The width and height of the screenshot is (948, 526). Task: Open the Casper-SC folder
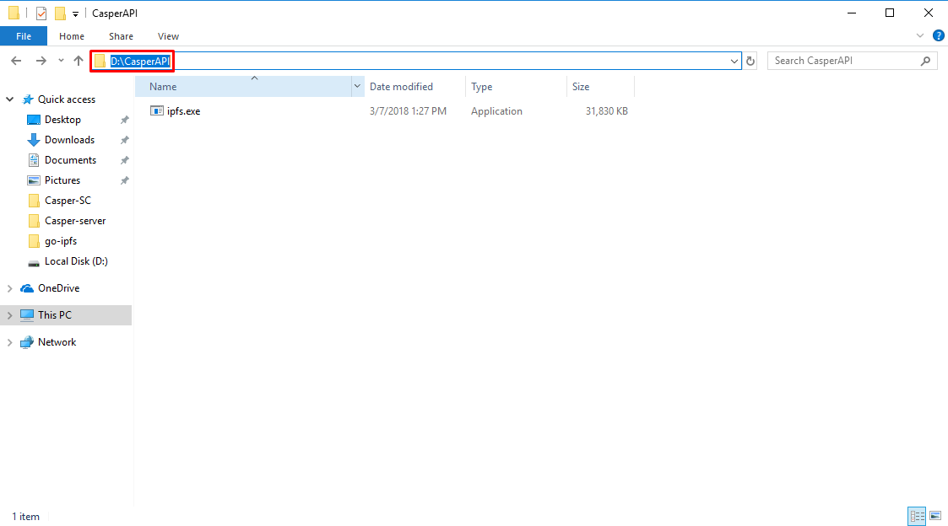(x=68, y=201)
